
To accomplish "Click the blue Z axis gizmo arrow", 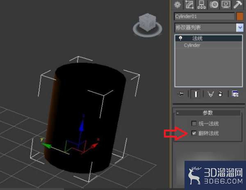I will click(x=81, y=125).
